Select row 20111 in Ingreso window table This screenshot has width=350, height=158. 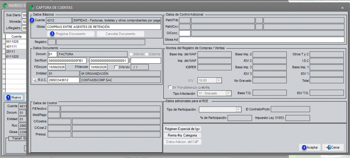pos(16,52)
